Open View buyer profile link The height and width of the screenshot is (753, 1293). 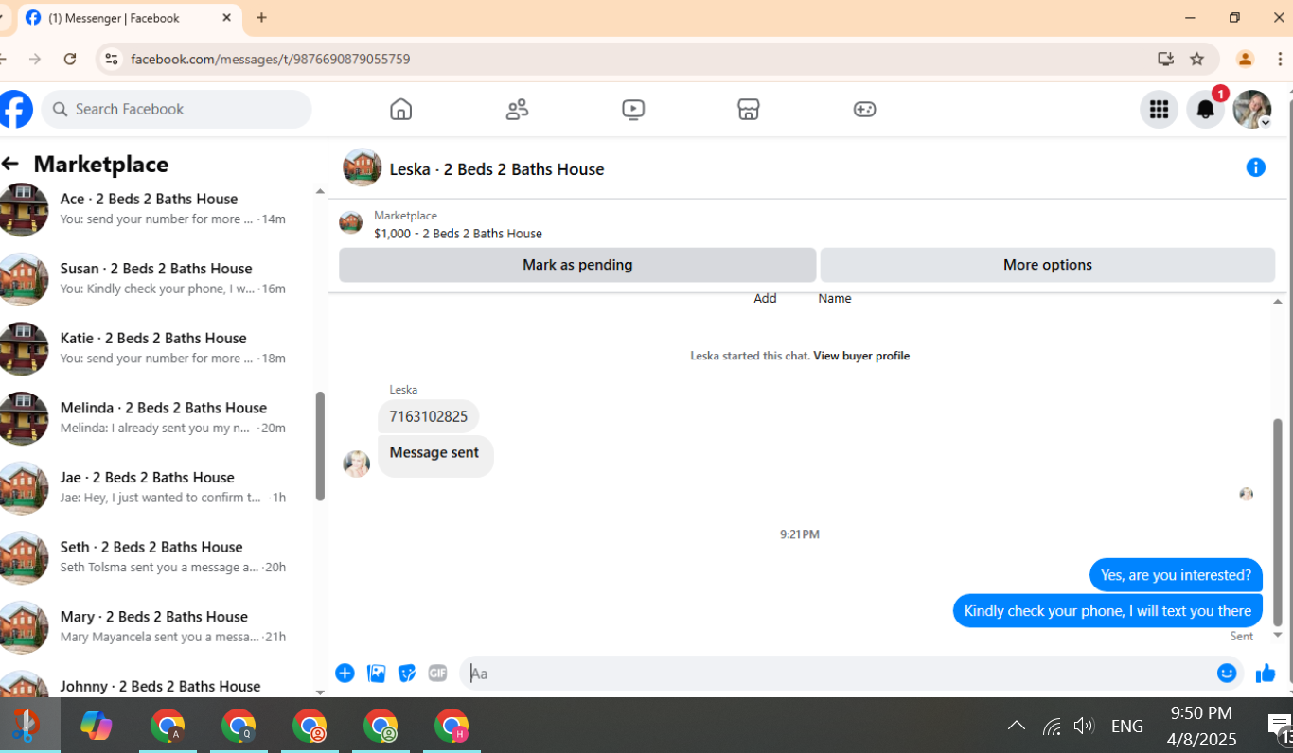861,356
